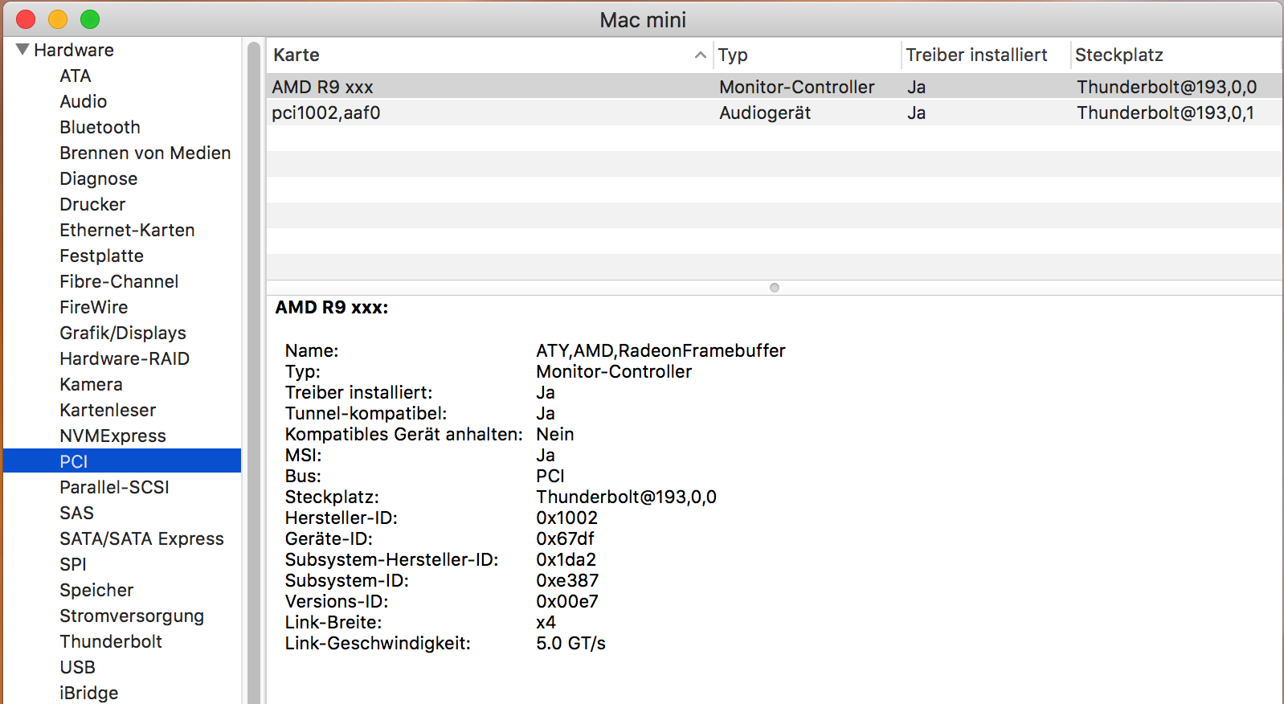Screen dimensions: 1284x704
Task: Click the Versions-ID value 0x00e7
Action: 567,601
